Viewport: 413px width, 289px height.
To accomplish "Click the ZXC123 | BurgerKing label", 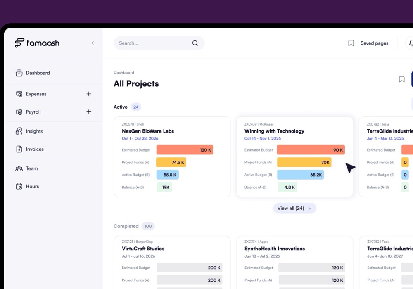I will 137,242.
